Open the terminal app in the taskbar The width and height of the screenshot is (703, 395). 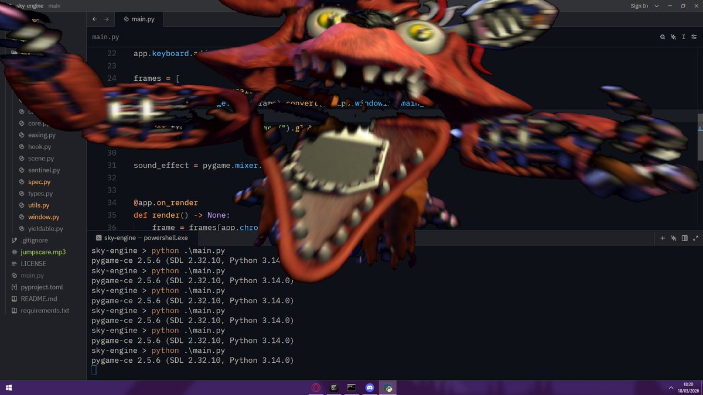click(x=351, y=387)
